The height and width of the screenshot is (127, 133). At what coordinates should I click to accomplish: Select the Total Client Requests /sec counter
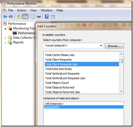coord(82,64)
